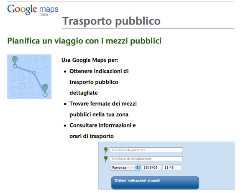Click the transit route illustration thumbnail
The width and height of the screenshot is (251, 193).
(x=29, y=76)
